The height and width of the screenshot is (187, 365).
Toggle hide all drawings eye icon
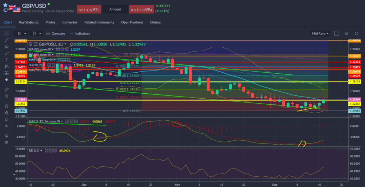click(x=6, y=126)
